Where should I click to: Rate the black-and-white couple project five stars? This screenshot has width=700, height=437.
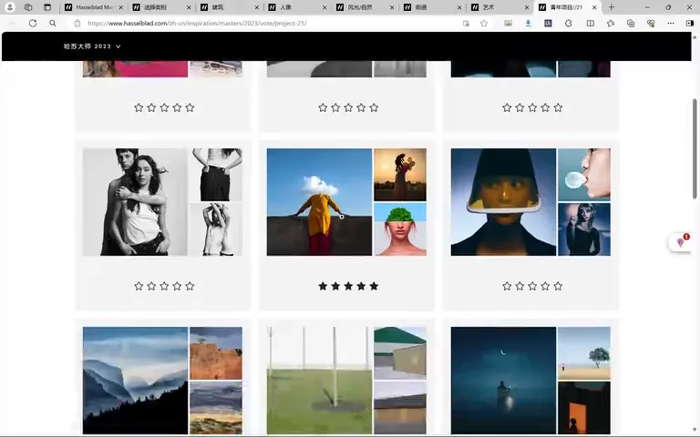[x=190, y=286]
